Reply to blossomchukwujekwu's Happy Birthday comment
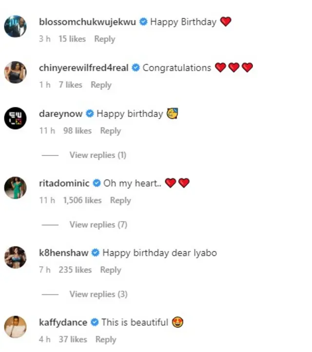The width and height of the screenshot is (312, 352). [104, 39]
